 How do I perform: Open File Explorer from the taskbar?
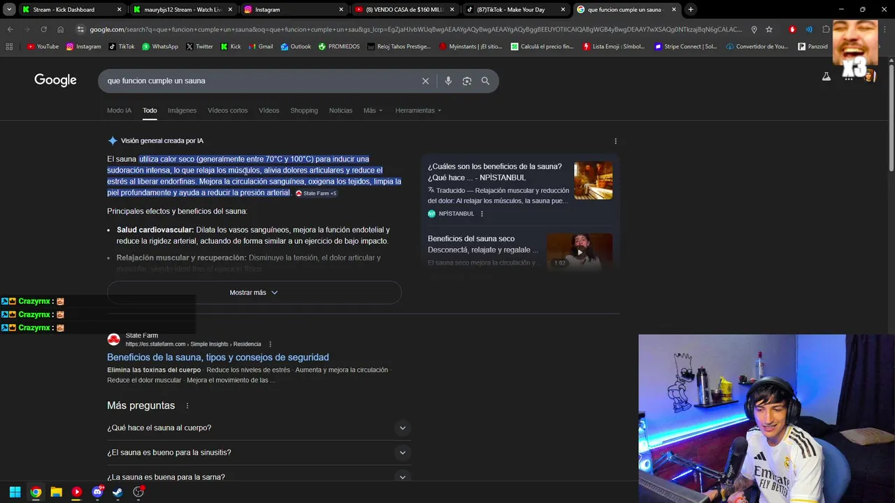coord(56,492)
